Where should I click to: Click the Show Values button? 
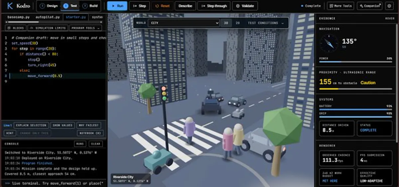click(x=63, y=125)
